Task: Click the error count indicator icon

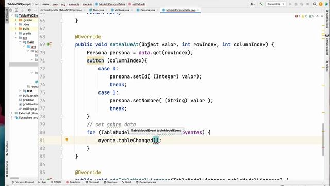Action: [x=298, y=16]
